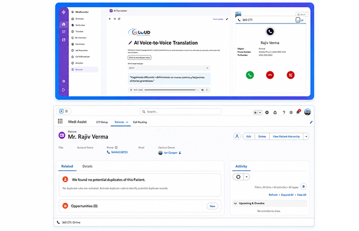Open the help question mark icon
Viewport: 359px width, 231px height.
284,112
